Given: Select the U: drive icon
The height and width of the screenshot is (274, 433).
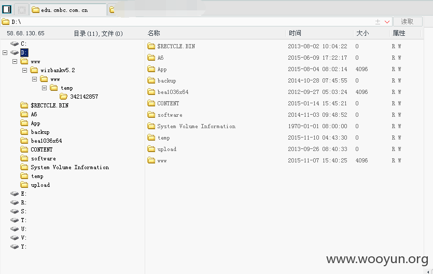Looking at the screenshot, I should (15, 229).
